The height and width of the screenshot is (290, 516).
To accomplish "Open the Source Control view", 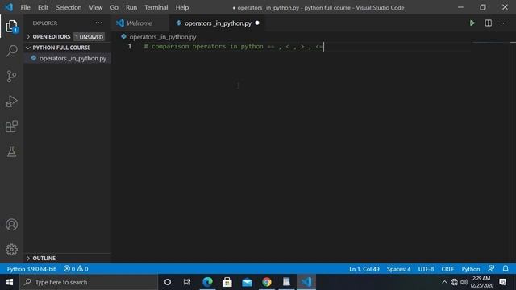I will (x=11, y=77).
